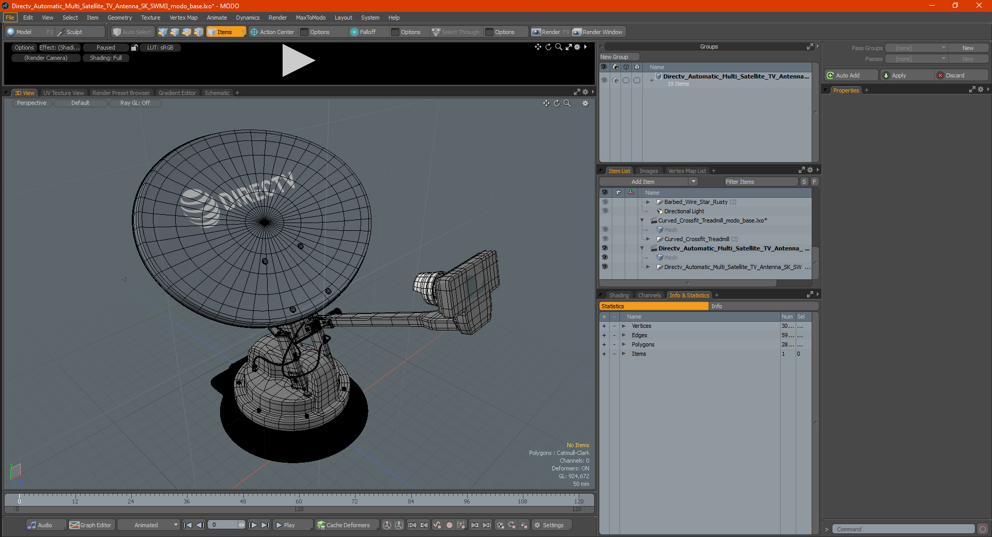
Task: Click the Falloff tool
Action: (x=363, y=32)
